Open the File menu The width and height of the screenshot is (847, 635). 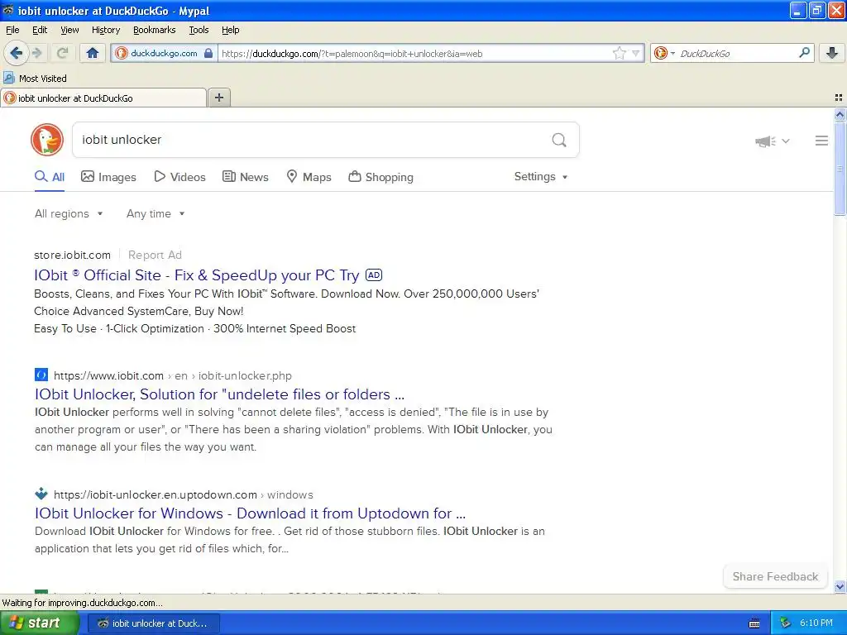tap(12, 30)
